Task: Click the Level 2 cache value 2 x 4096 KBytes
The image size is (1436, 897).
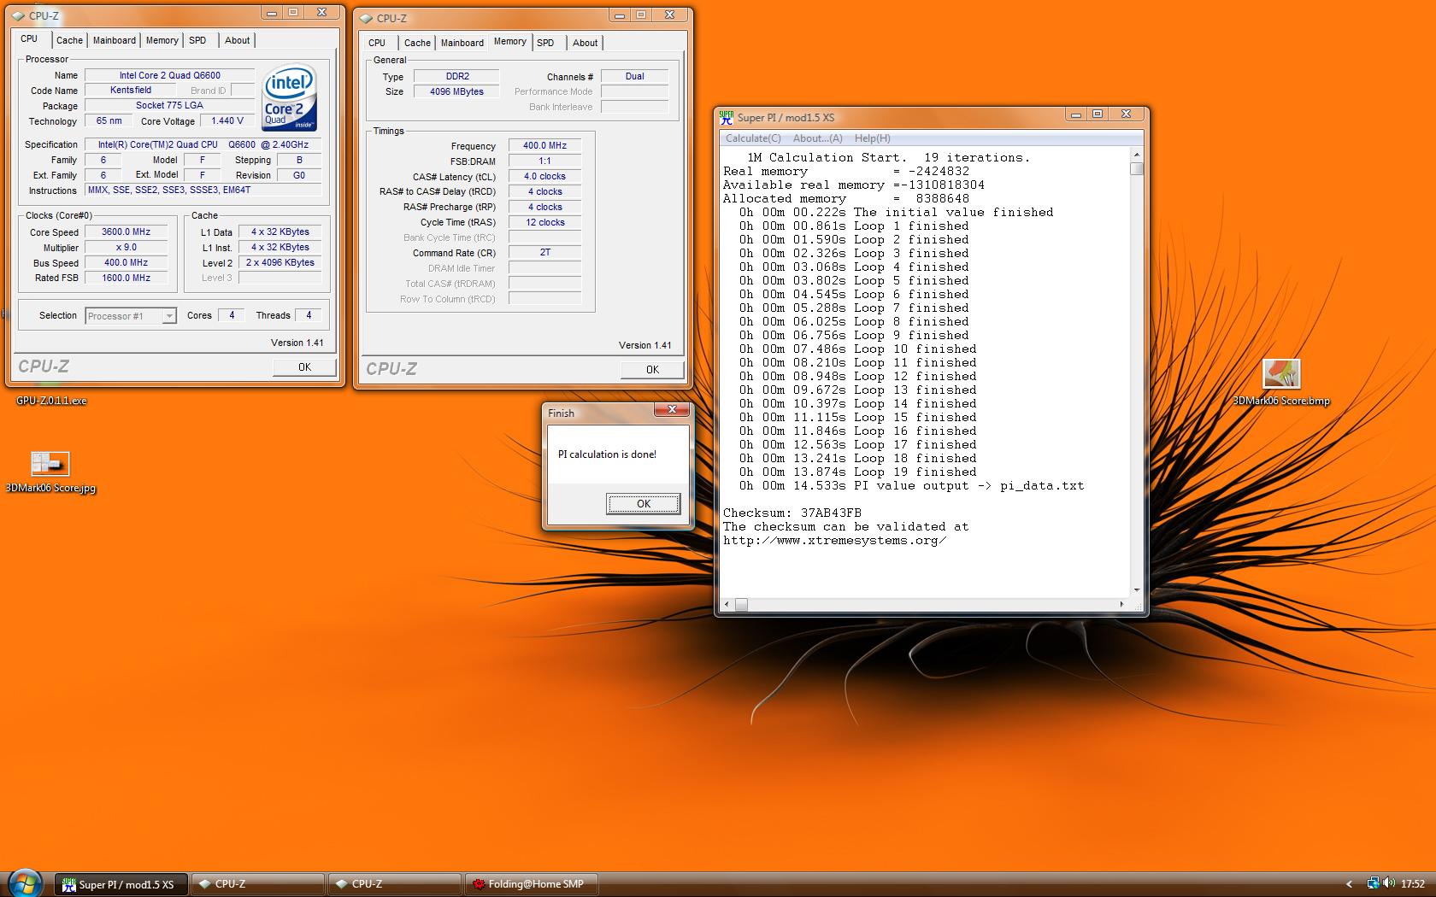Action: pos(280,262)
